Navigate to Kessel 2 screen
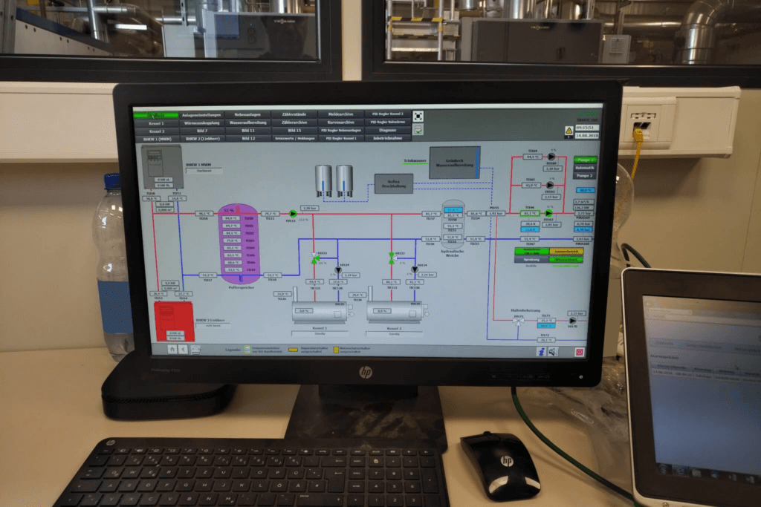The width and height of the screenshot is (761, 507). coord(156,131)
